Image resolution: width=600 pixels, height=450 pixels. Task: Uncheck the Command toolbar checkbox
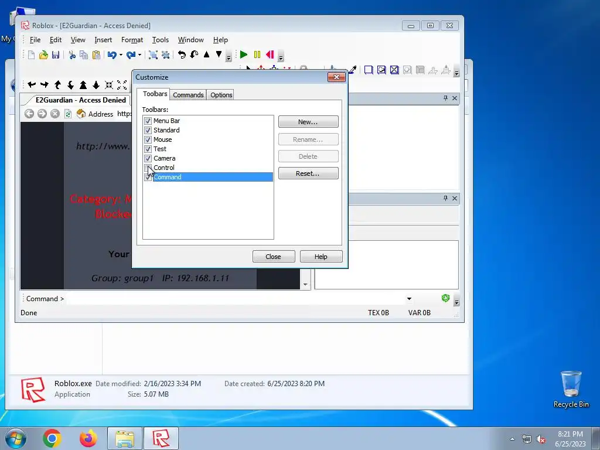(148, 177)
